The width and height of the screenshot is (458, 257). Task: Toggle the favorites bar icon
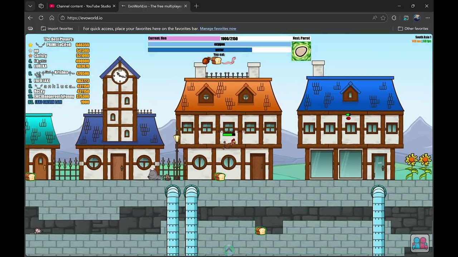(x=30, y=29)
